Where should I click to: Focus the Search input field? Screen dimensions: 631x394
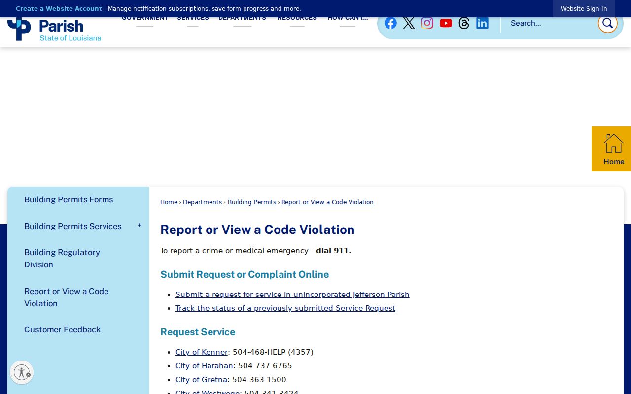click(551, 23)
